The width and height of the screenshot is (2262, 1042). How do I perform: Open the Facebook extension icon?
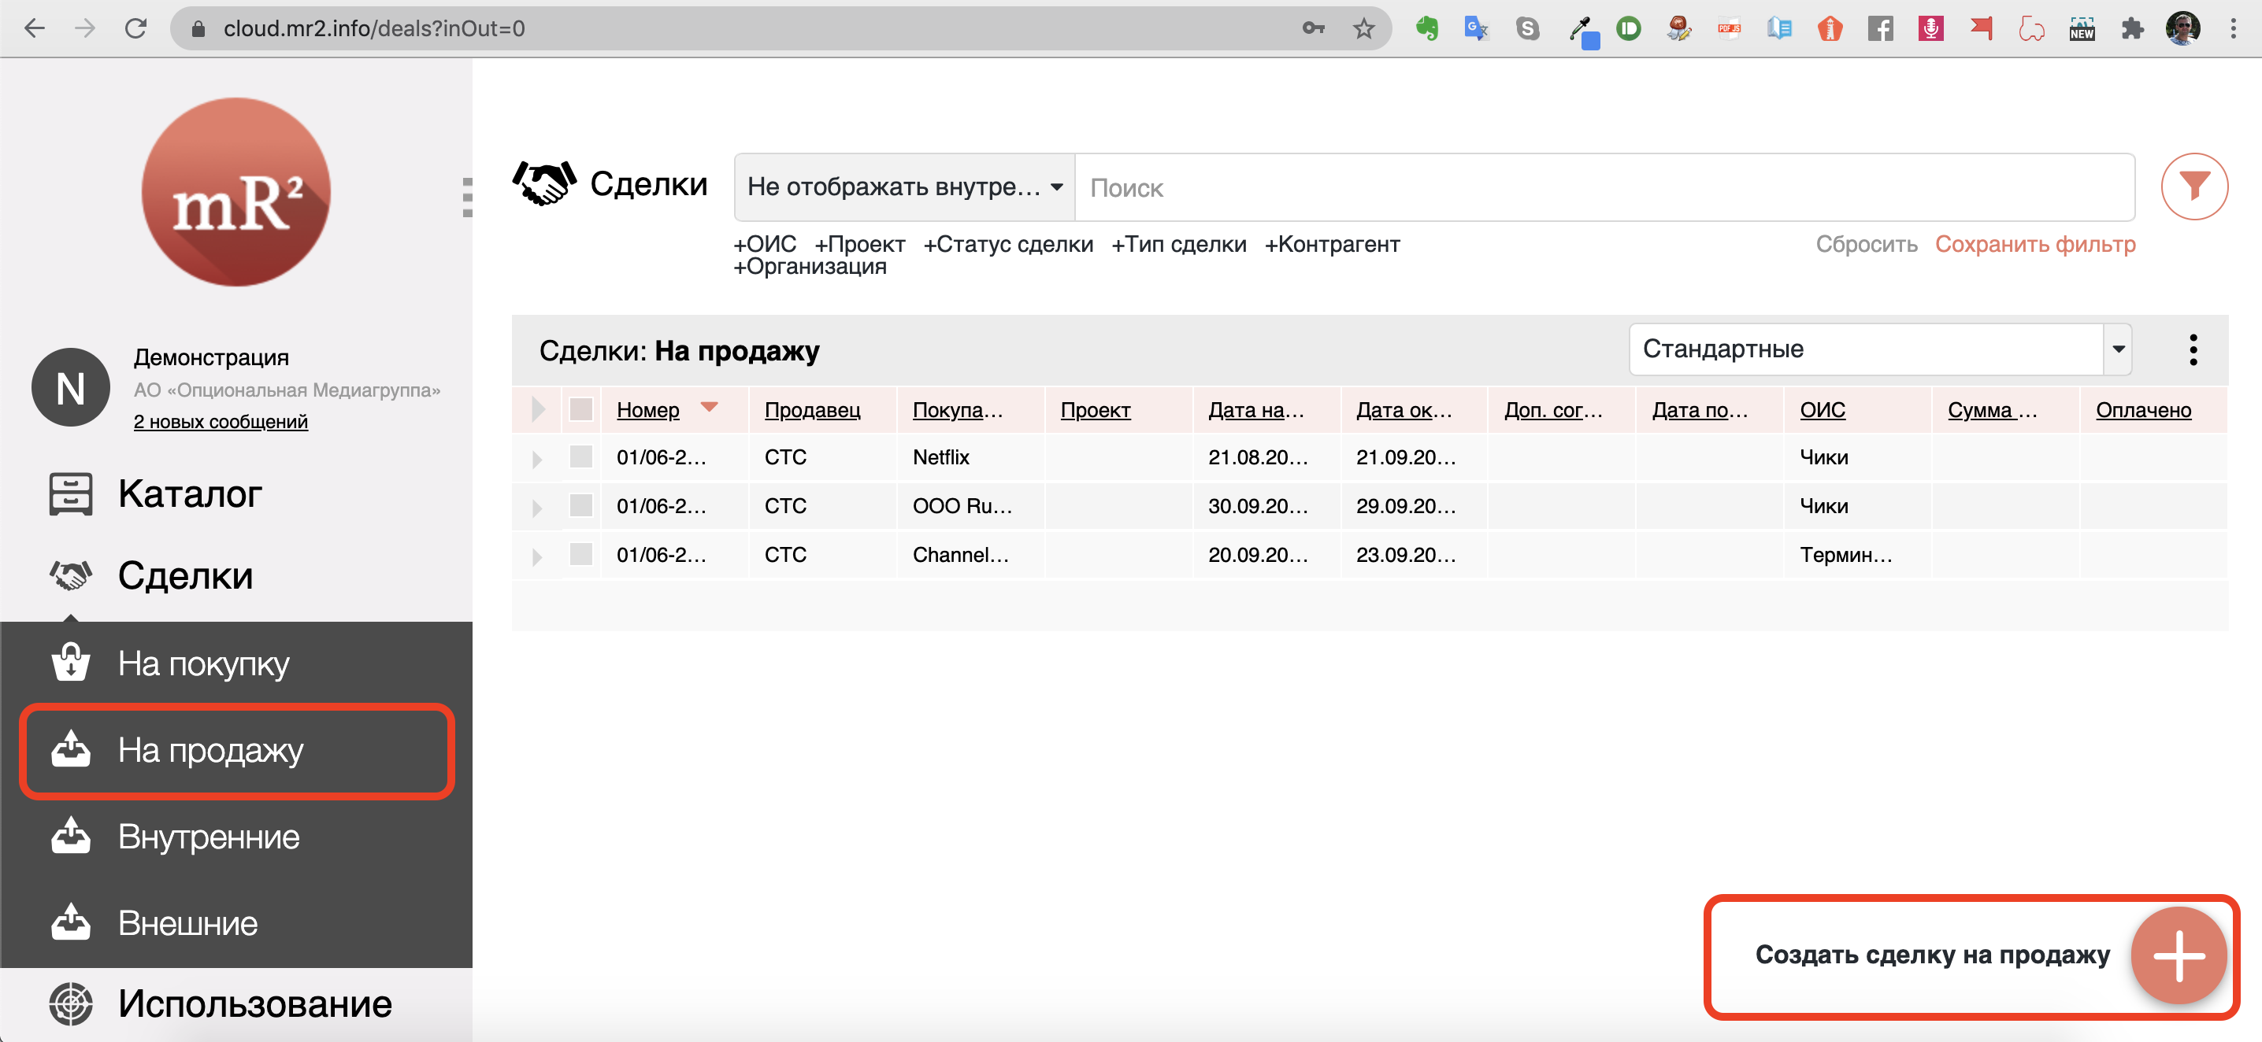(x=1880, y=28)
